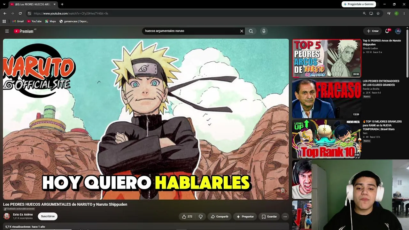This screenshot has height=230, width=409.
Task: View site information icon in address bar
Action: 29,13
